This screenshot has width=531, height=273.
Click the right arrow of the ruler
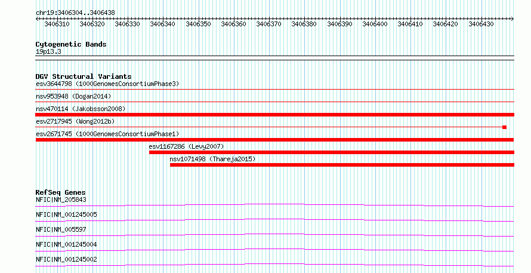(513, 19)
